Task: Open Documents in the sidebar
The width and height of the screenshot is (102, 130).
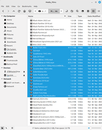Action: tap(12, 27)
